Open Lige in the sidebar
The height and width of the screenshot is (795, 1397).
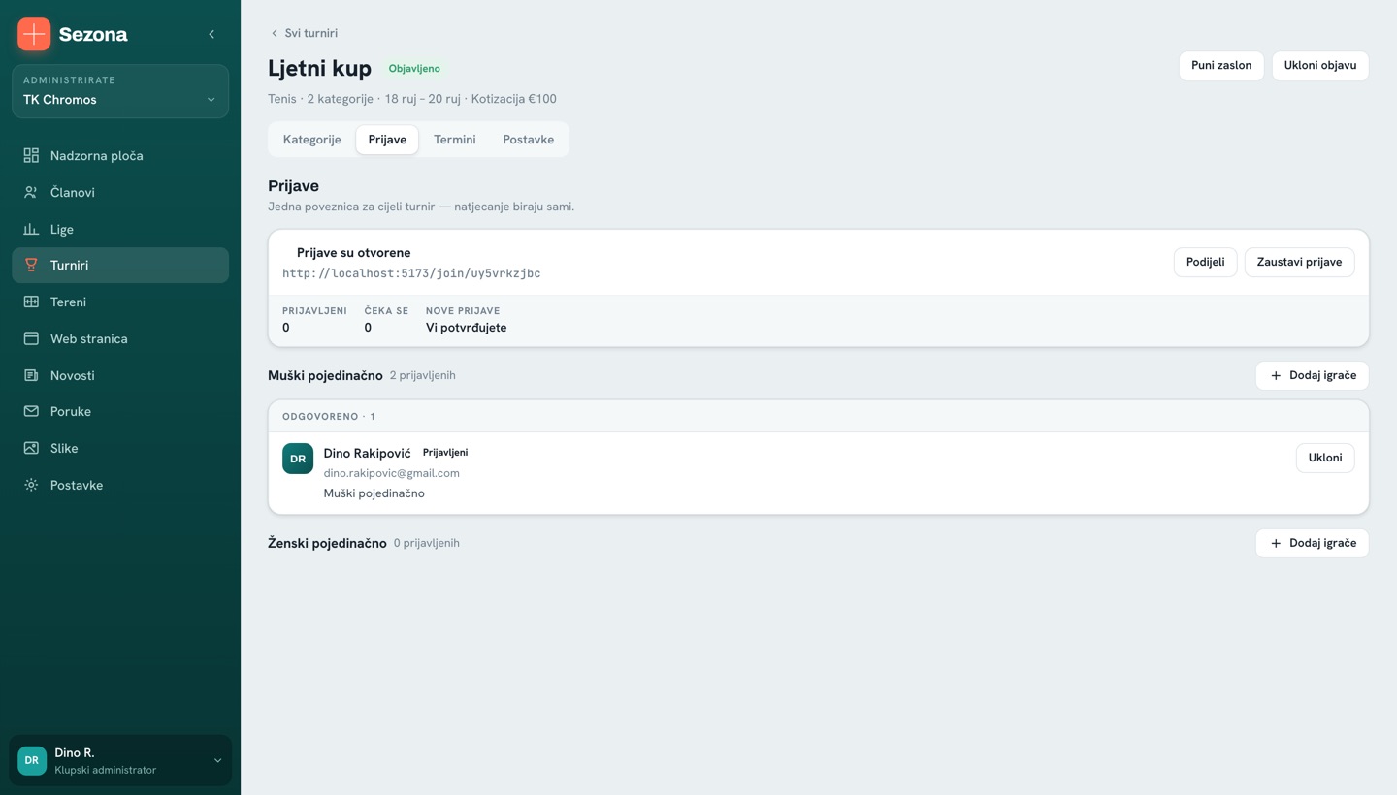[x=120, y=229]
